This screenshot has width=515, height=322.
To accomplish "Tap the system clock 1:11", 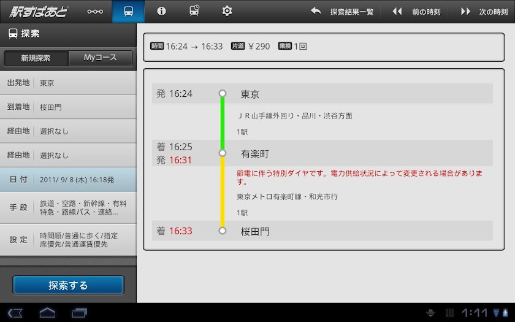I will [x=475, y=313].
